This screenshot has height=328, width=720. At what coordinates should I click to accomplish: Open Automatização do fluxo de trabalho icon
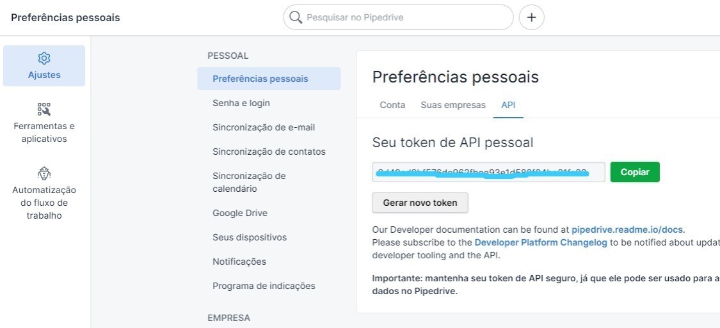click(x=44, y=173)
